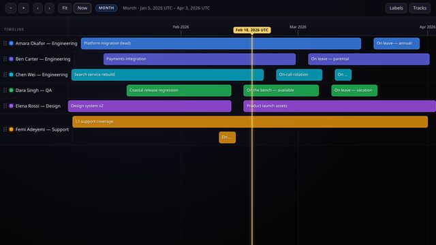Open the On the bench — available bar
This screenshot has width=436, height=245.
pyautogui.click(x=281, y=91)
